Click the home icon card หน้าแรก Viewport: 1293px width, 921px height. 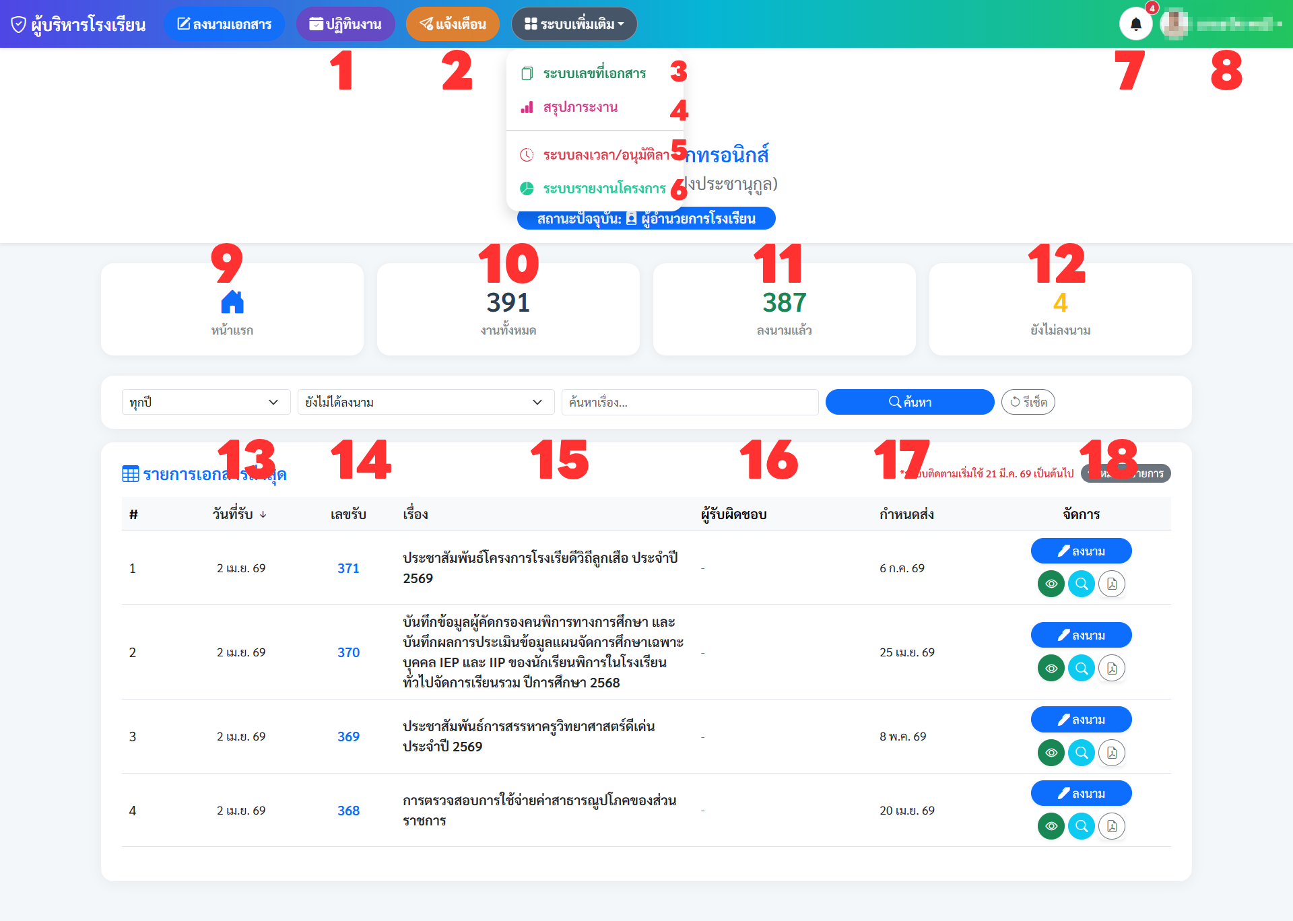(232, 309)
